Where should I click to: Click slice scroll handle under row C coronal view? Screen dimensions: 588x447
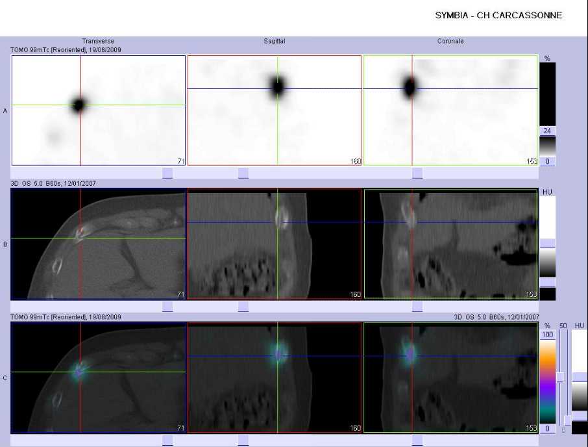click(x=417, y=441)
